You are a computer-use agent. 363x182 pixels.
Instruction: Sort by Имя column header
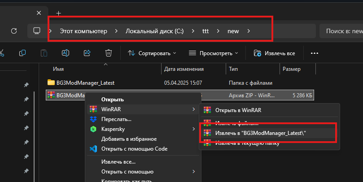click(x=58, y=69)
